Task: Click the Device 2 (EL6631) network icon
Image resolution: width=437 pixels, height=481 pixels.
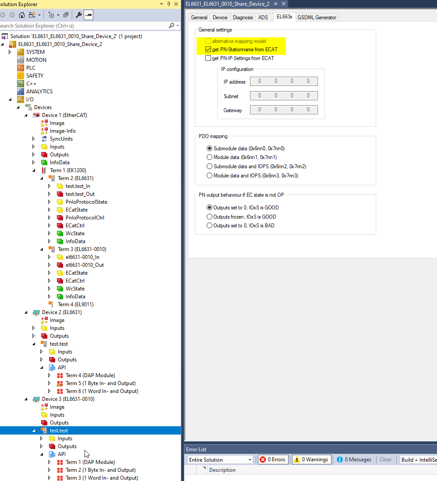Action: (x=36, y=312)
